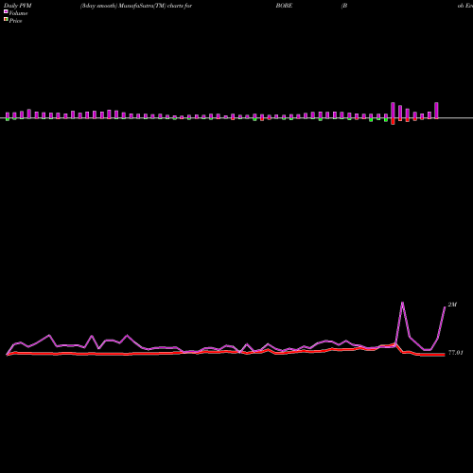Click the 77.01 price value label

coord(456,353)
